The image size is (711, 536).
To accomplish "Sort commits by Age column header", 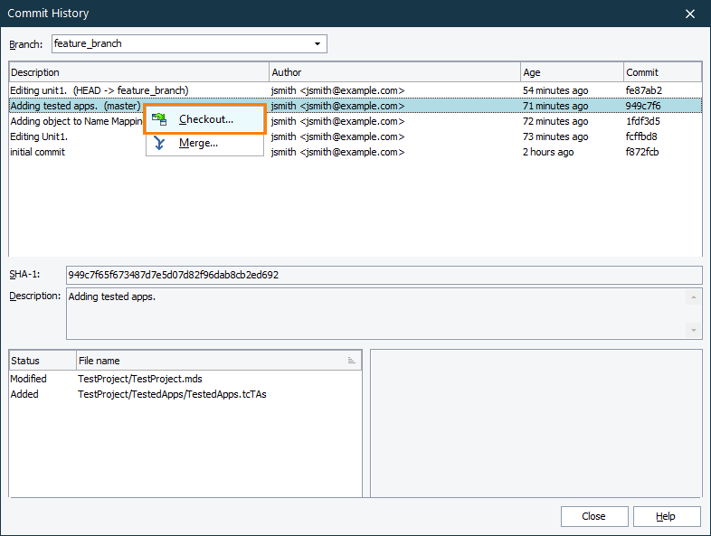I will coord(572,72).
